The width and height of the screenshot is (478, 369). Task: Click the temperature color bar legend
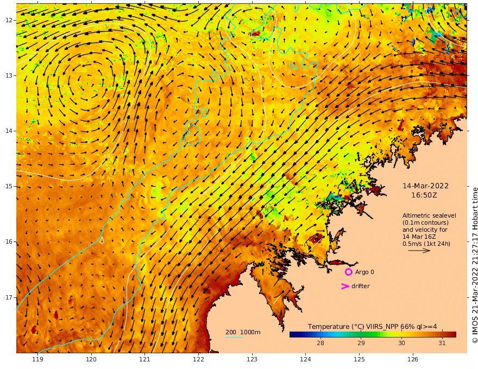tap(373, 334)
